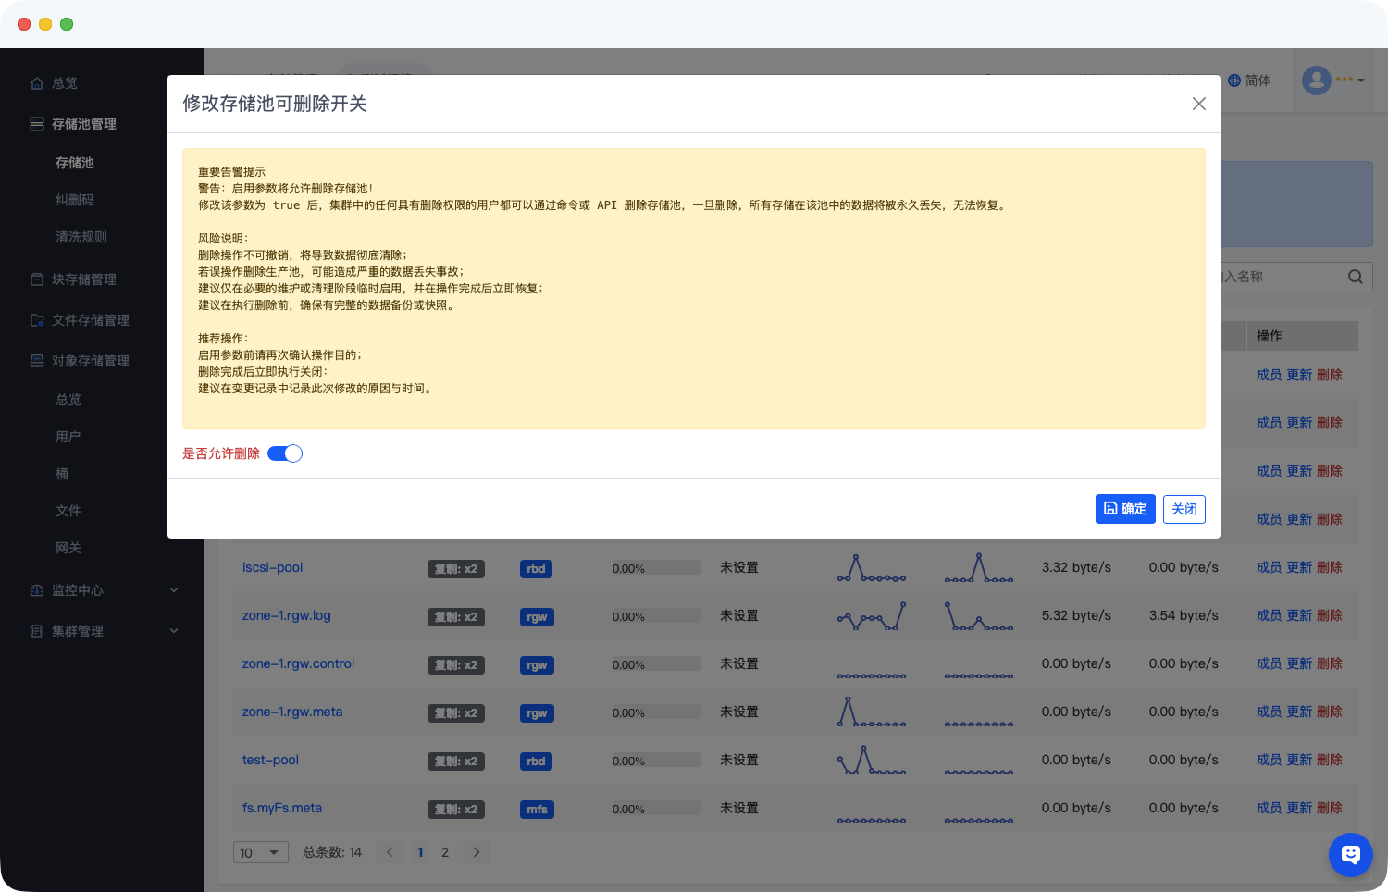Viewport: 1388px width, 892px height.
Task: Expand the 监控中心 menu chevron
Action: (174, 590)
